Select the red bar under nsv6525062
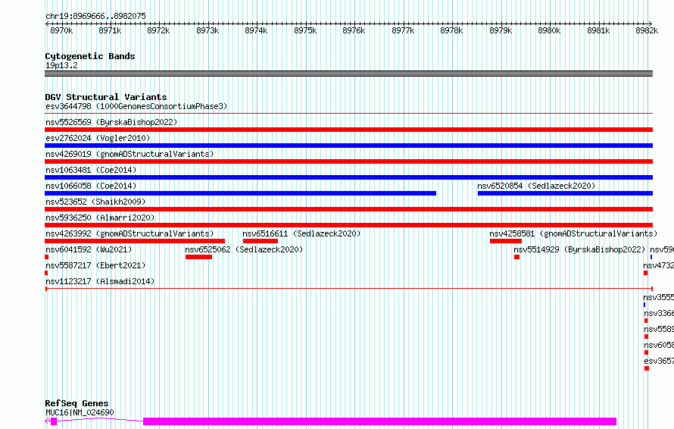This screenshot has width=674, height=429. pos(198,257)
